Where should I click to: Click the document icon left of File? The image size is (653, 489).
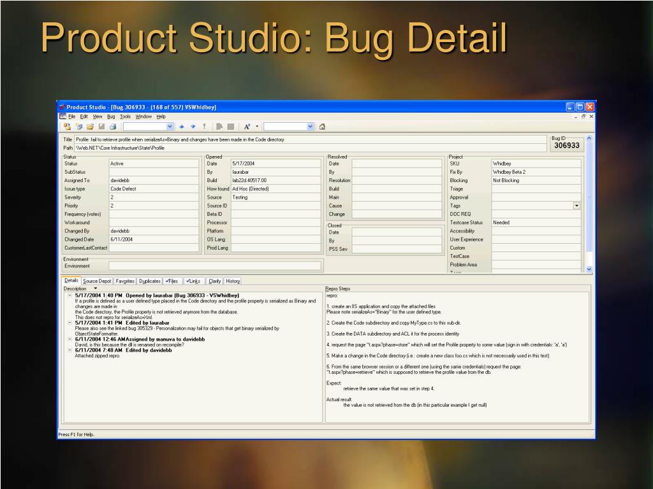pyautogui.click(x=62, y=117)
